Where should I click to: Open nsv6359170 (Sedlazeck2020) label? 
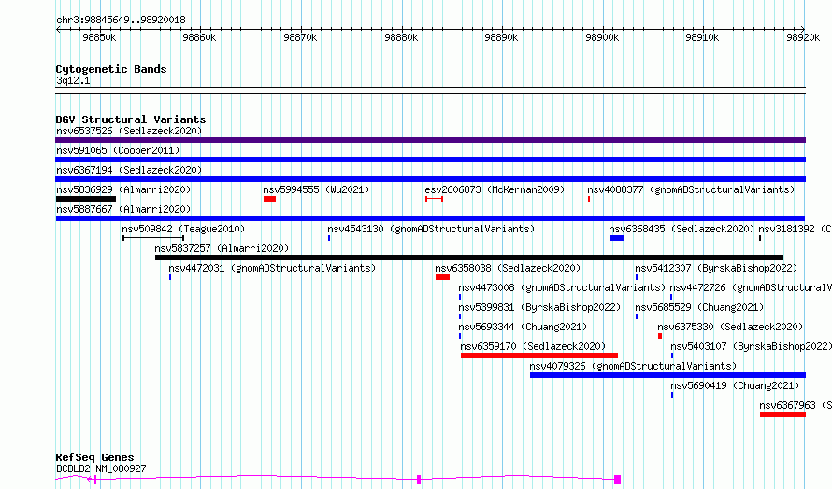click(x=533, y=346)
